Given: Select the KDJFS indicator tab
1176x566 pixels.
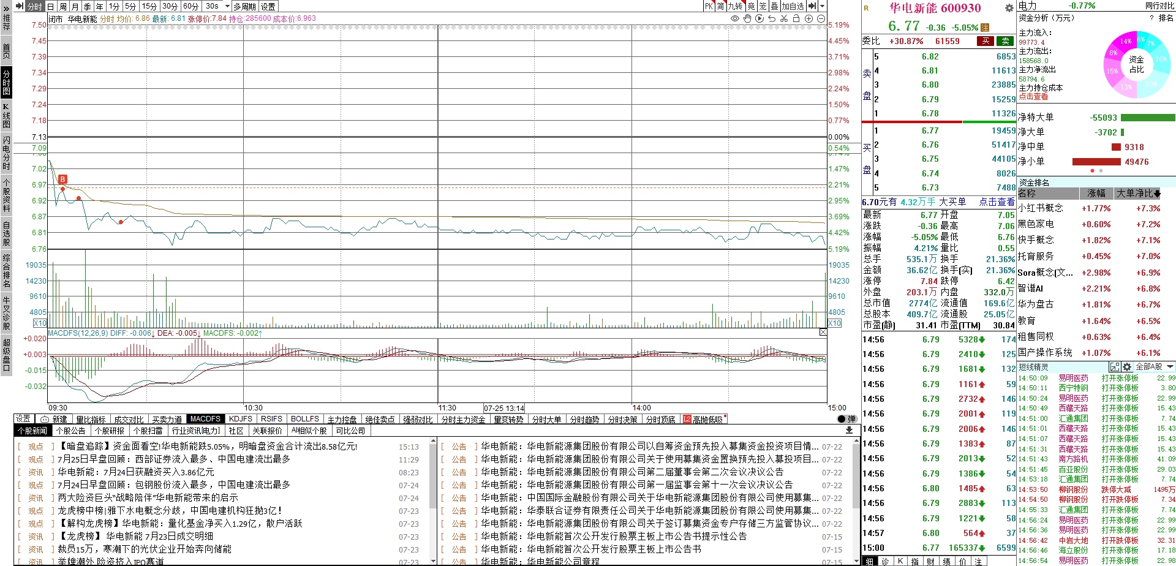Looking at the screenshot, I should pyautogui.click(x=240, y=419).
